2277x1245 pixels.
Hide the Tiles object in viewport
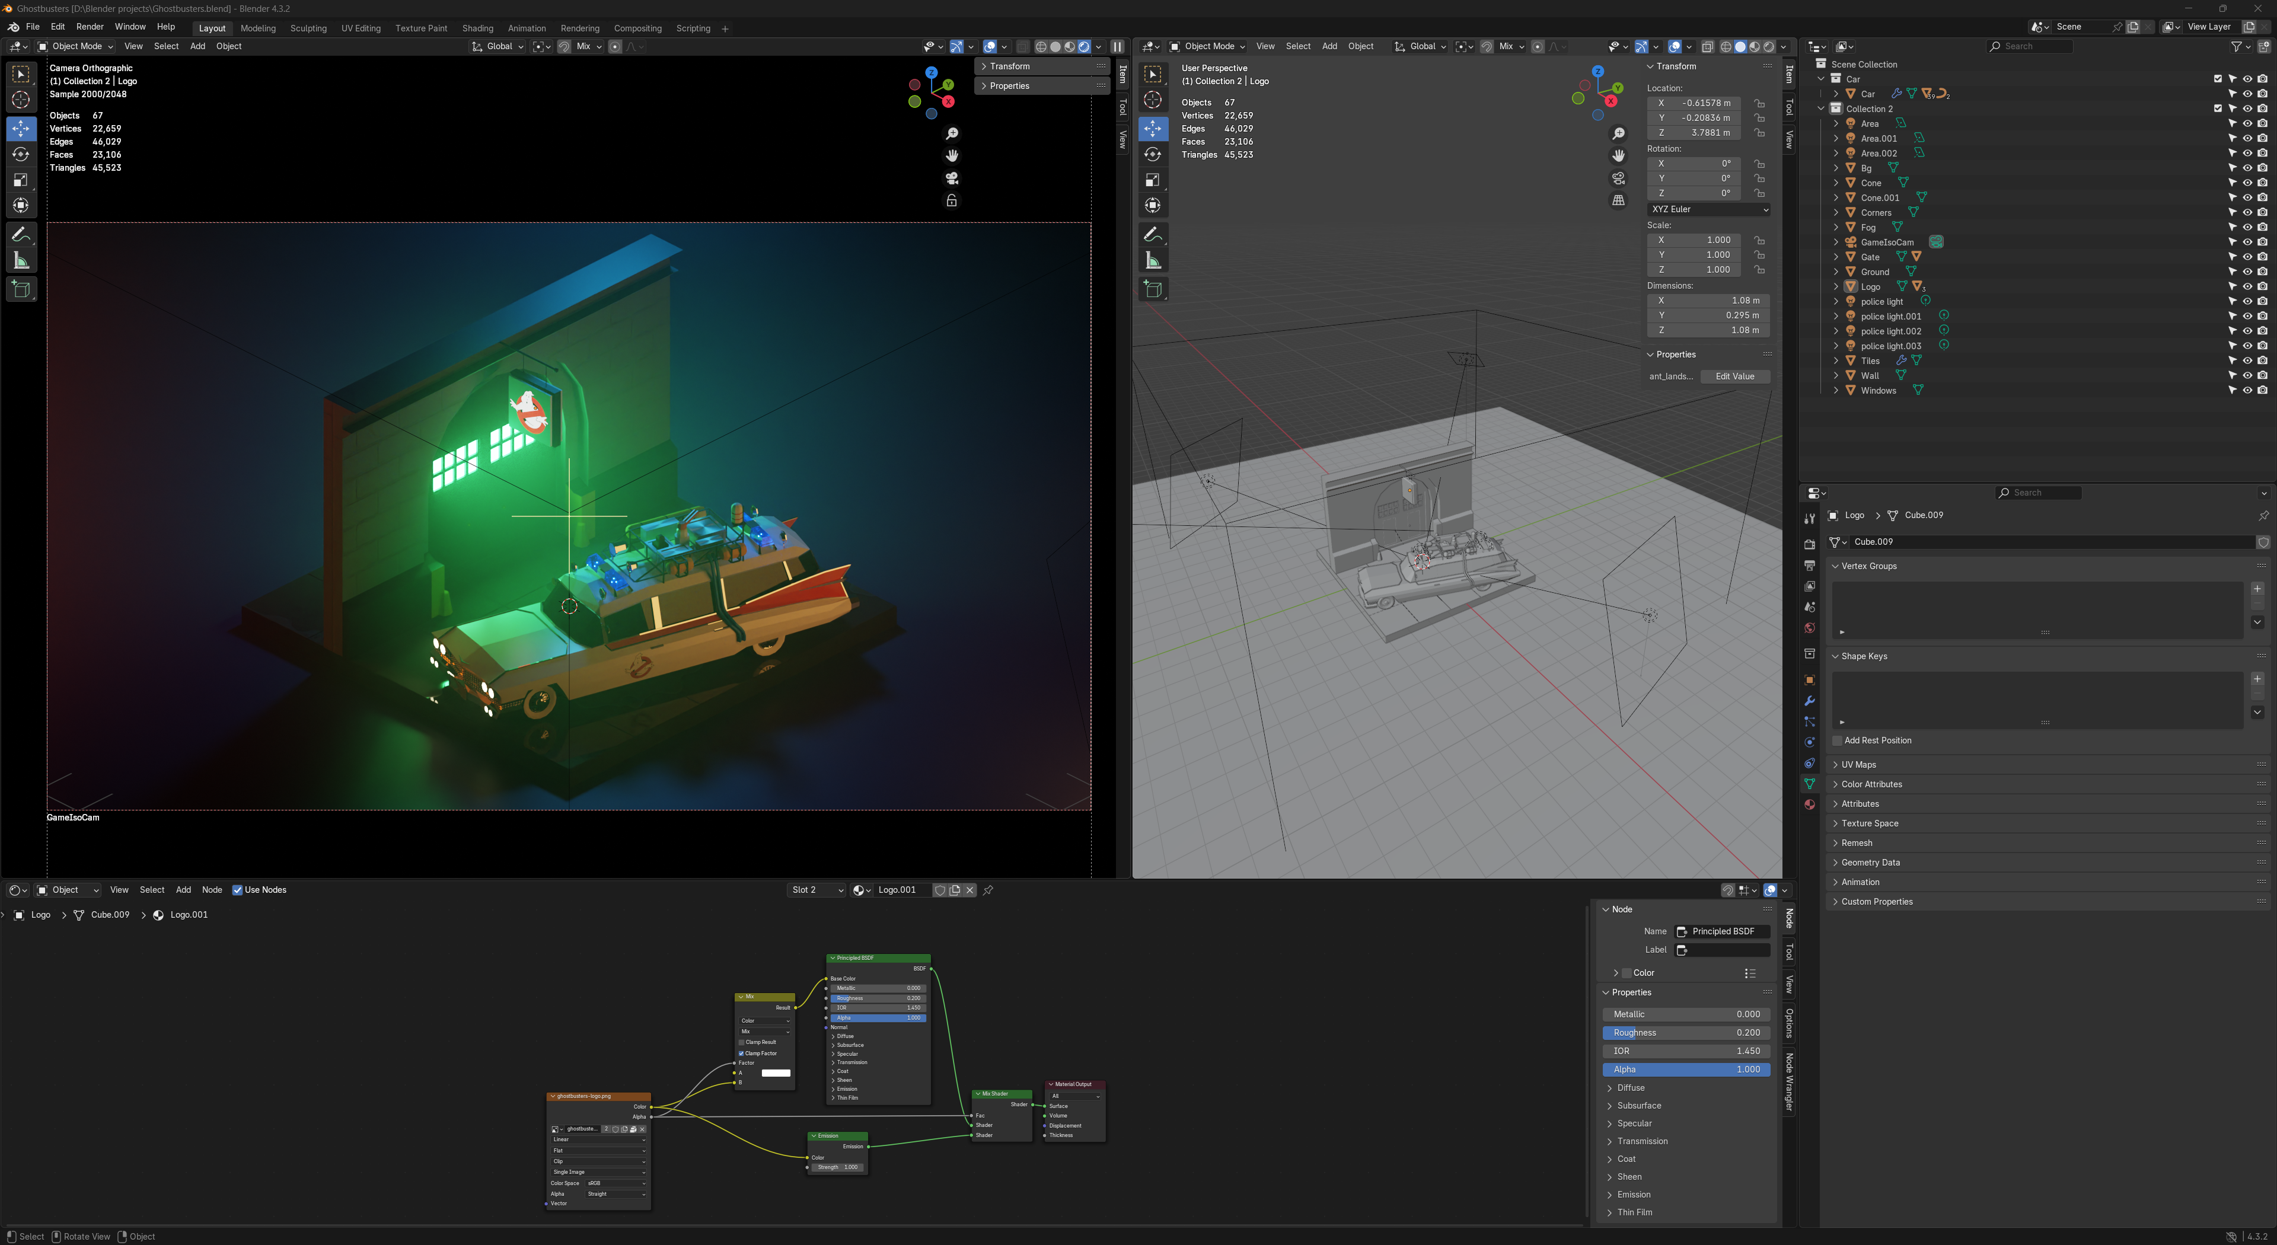[x=2247, y=360]
